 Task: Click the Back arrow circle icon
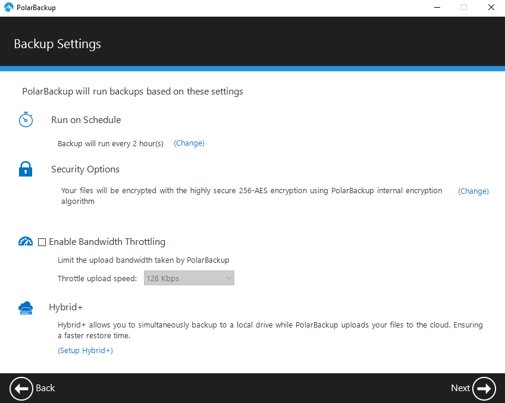coord(21,389)
